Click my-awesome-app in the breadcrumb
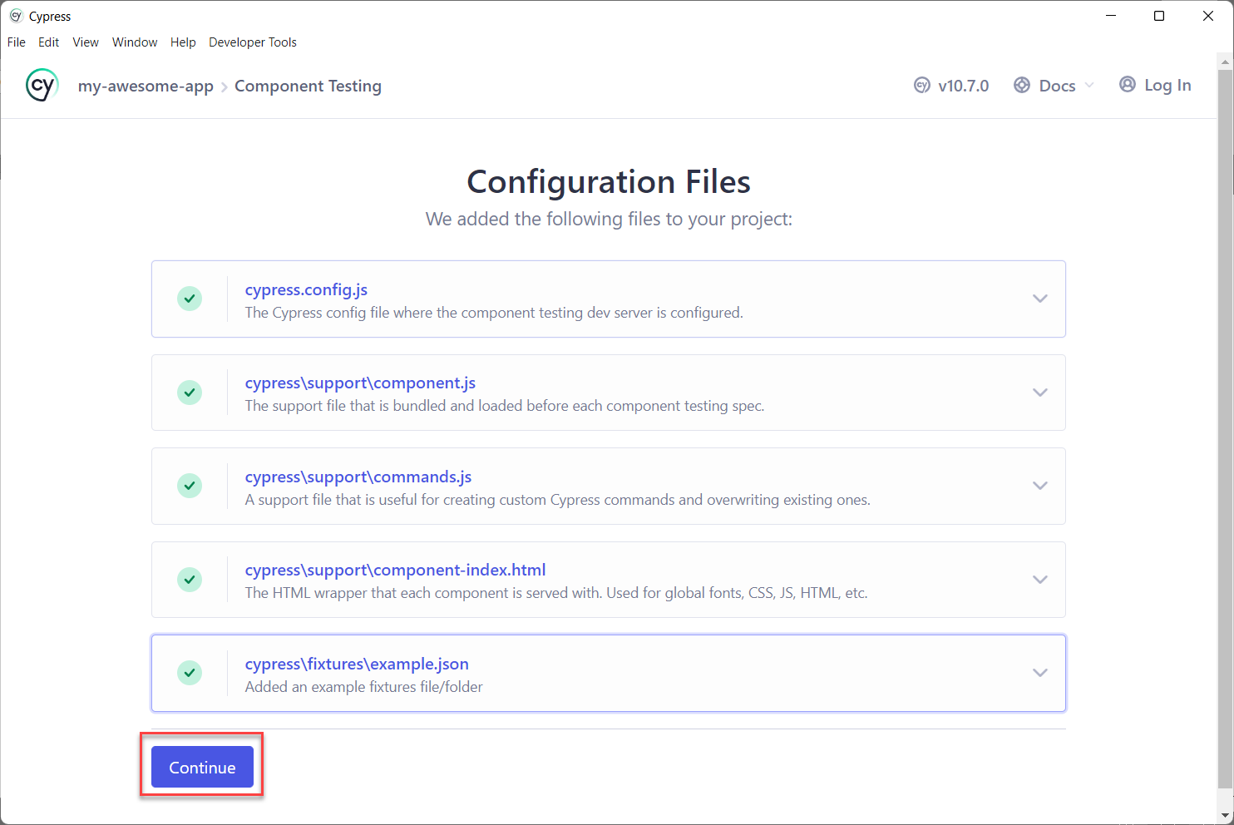This screenshot has width=1234, height=825. click(146, 86)
